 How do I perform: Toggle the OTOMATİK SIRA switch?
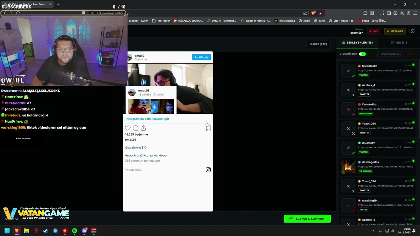point(362,54)
